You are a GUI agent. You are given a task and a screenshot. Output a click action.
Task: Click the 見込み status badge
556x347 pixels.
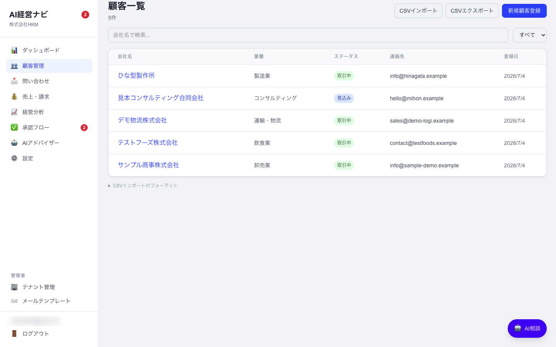pyautogui.click(x=344, y=98)
